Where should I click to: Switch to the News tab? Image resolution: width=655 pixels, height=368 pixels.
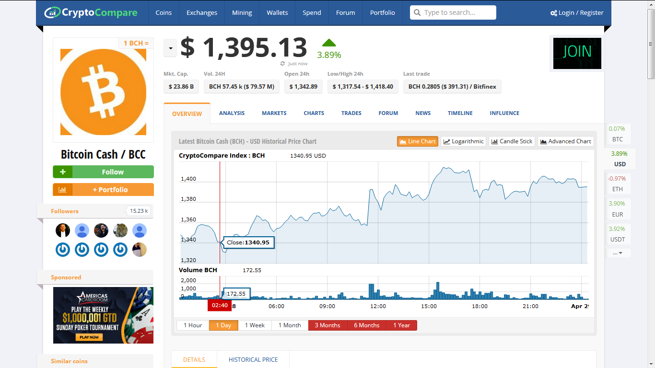click(423, 113)
